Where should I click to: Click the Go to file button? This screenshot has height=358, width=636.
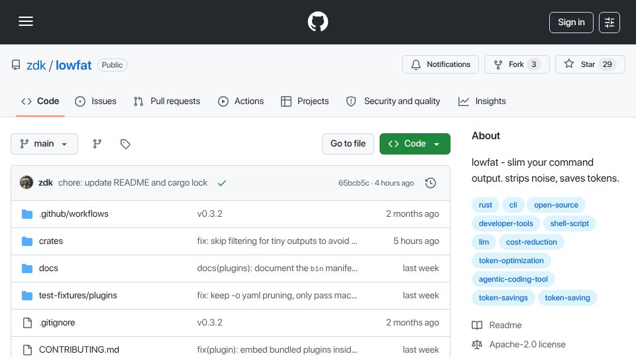click(x=348, y=144)
